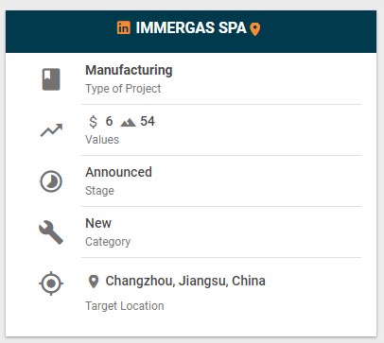The image size is (384, 343).
Task: Click the trending-up arrow Values icon
Action: tap(51, 130)
